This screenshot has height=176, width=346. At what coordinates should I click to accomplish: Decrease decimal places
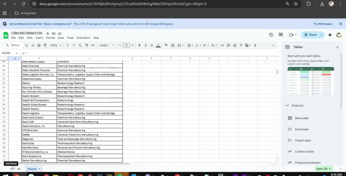pos(80,45)
